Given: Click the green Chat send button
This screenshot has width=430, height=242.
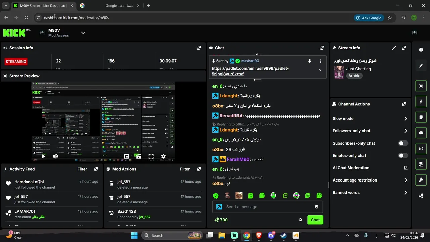Looking at the screenshot, I should click(x=315, y=220).
